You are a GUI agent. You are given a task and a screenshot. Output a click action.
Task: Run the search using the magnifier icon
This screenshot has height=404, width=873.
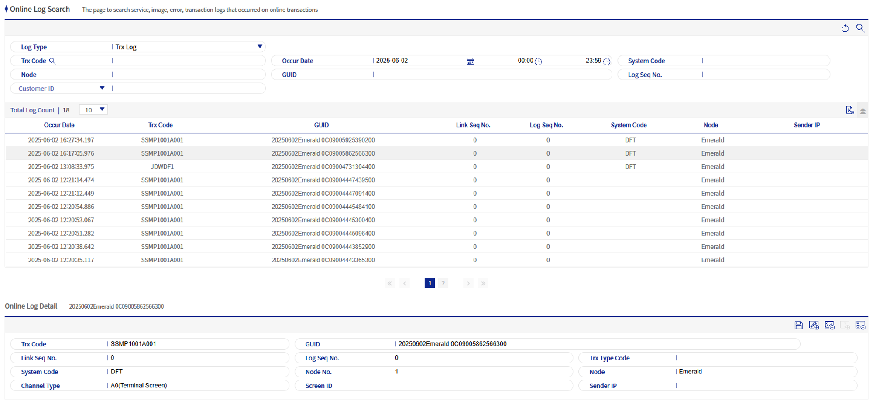click(x=861, y=28)
